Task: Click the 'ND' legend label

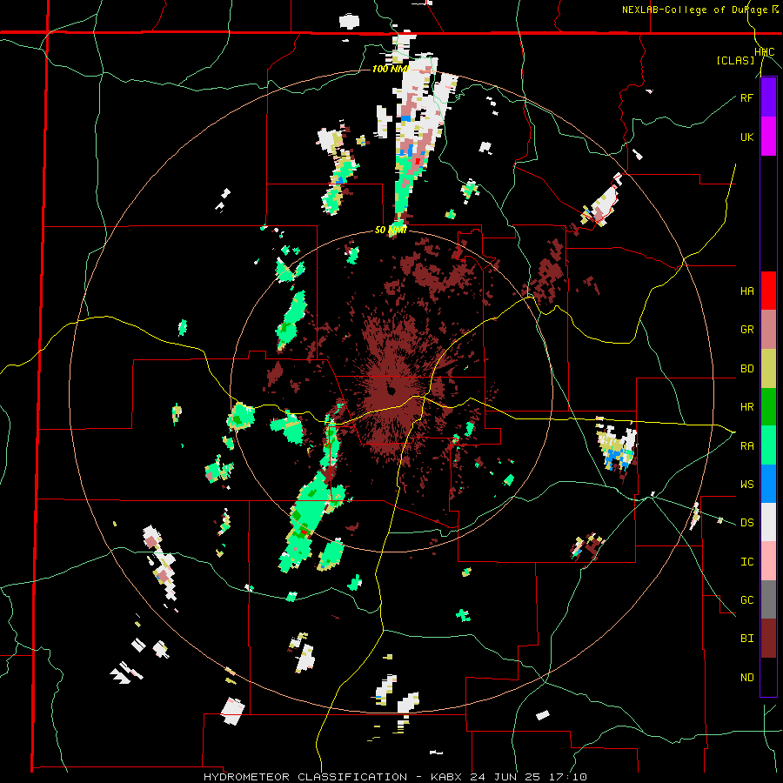Action: [x=746, y=677]
